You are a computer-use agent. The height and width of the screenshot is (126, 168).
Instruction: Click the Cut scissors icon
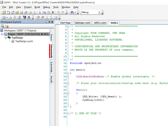click(x=40, y=12)
